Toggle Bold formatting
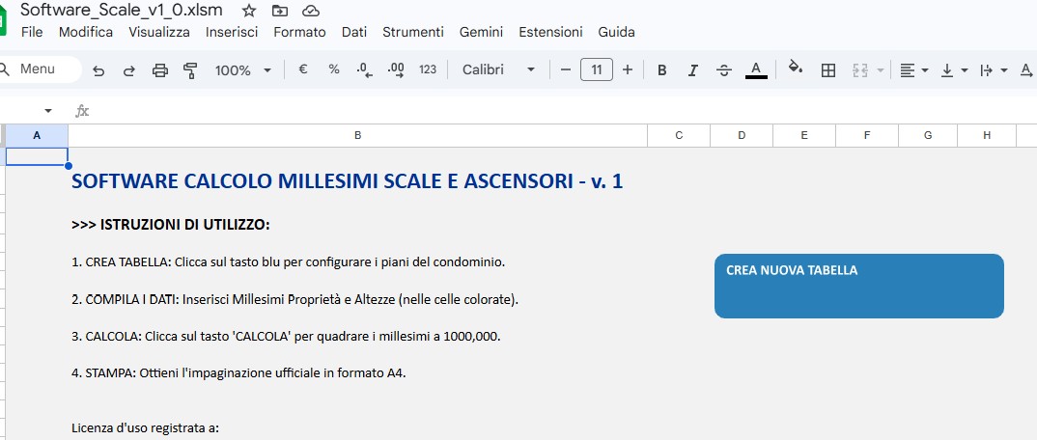The height and width of the screenshot is (440, 1037). click(x=661, y=70)
